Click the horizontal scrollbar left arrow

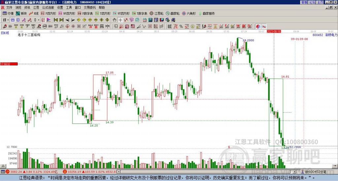click(118, 172)
